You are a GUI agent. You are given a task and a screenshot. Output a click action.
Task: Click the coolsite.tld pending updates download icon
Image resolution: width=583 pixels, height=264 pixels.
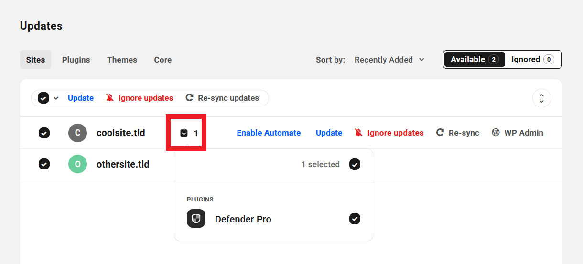point(184,133)
